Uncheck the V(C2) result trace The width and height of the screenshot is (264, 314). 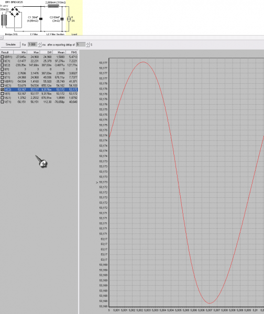click(2, 89)
